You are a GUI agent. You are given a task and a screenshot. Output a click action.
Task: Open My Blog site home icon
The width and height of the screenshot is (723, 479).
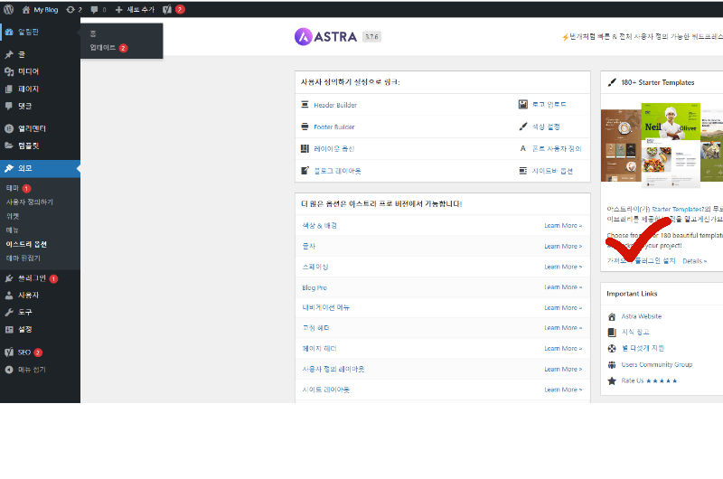(x=26, y=9)
